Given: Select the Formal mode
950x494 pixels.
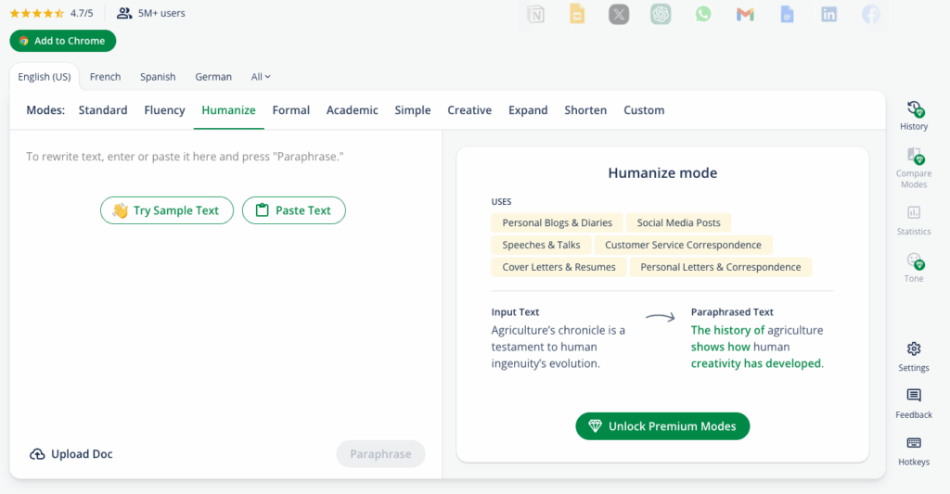Looking at the screenshot, I should pos(290,110).
